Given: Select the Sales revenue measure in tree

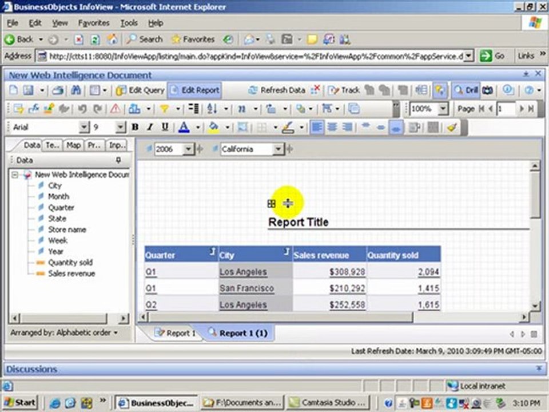Looking at the screenshot, I should point(71,274).
